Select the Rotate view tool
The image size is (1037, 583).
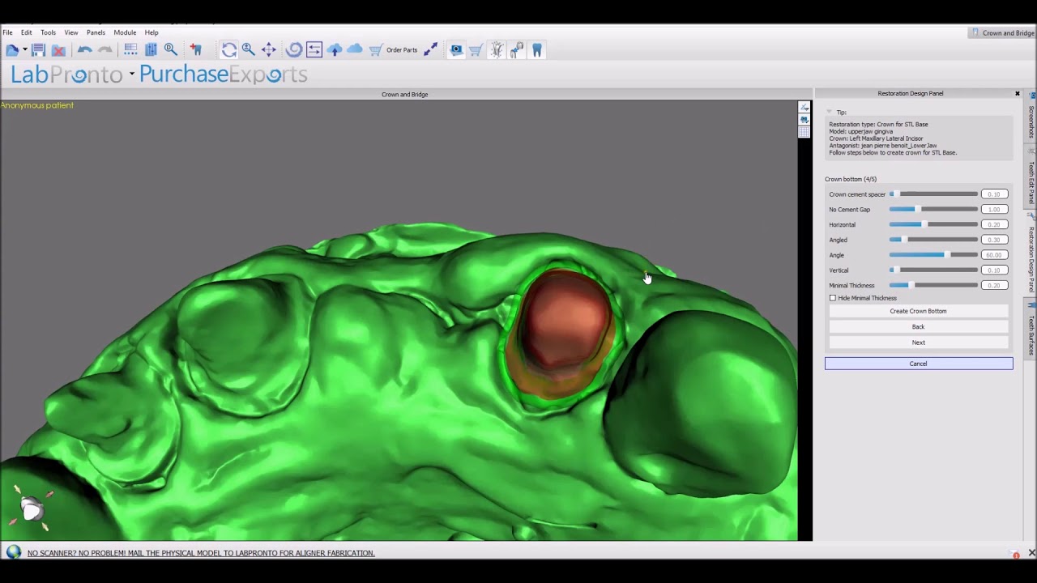(x=229, y=50)
